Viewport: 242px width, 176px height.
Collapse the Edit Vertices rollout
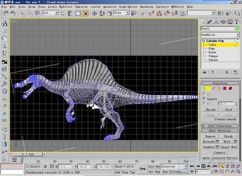[220, 131]
